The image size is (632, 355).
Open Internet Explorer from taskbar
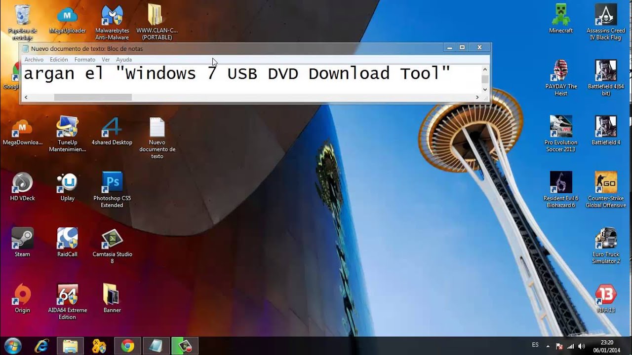(x=41, y=346)
